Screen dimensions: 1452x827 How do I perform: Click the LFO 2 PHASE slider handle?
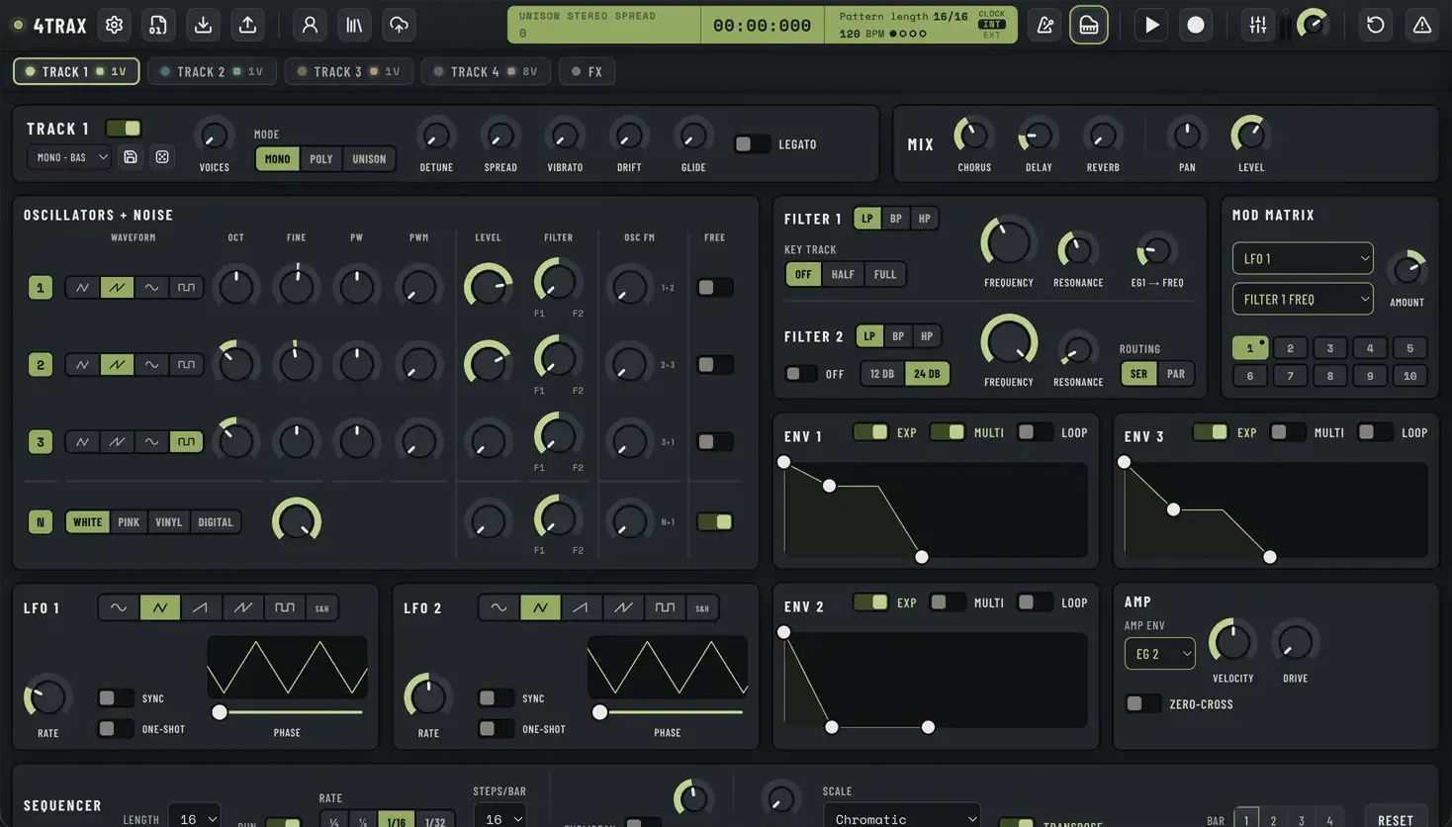[599, 712]
